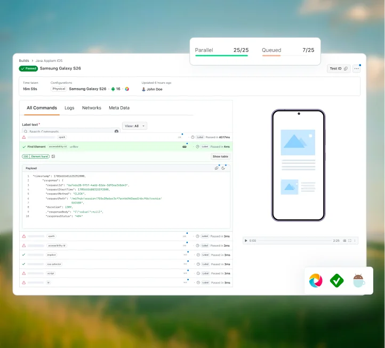This screenshot has height=348, width=385.
Task: Copy the Payload contents
Action: (216, 168)
